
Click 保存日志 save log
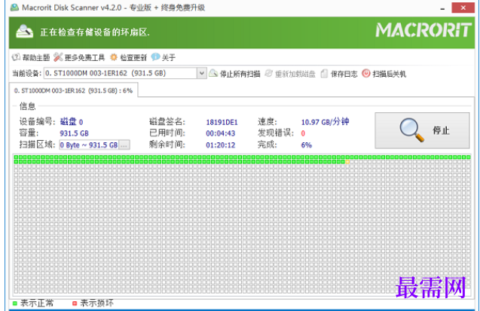(x=339, y=74)
